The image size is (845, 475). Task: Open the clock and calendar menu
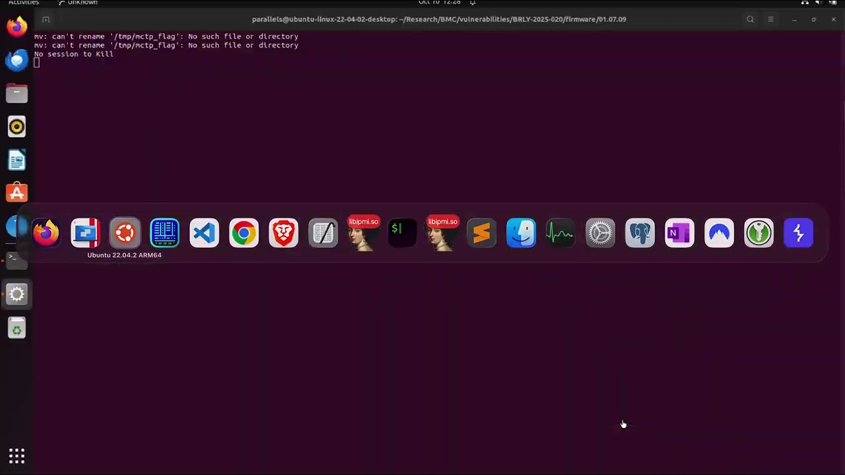[x=440, y=3]
